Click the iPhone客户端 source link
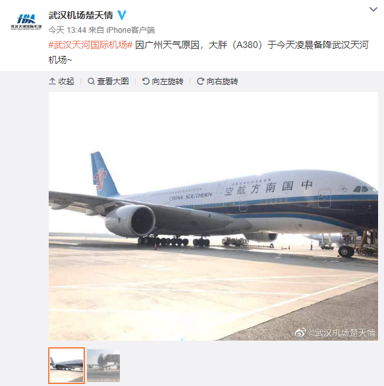Image resolution: width=384 pixels, height=386 pixels. (130, 30)
